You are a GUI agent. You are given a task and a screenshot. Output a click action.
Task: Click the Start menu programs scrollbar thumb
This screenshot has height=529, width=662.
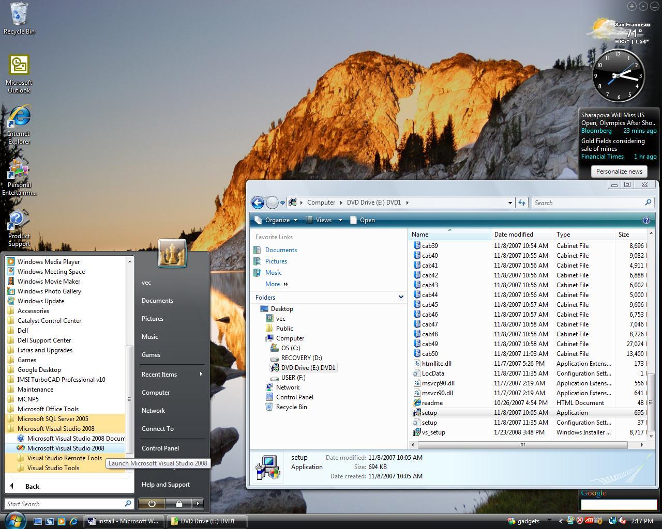(x=129, y=399)
